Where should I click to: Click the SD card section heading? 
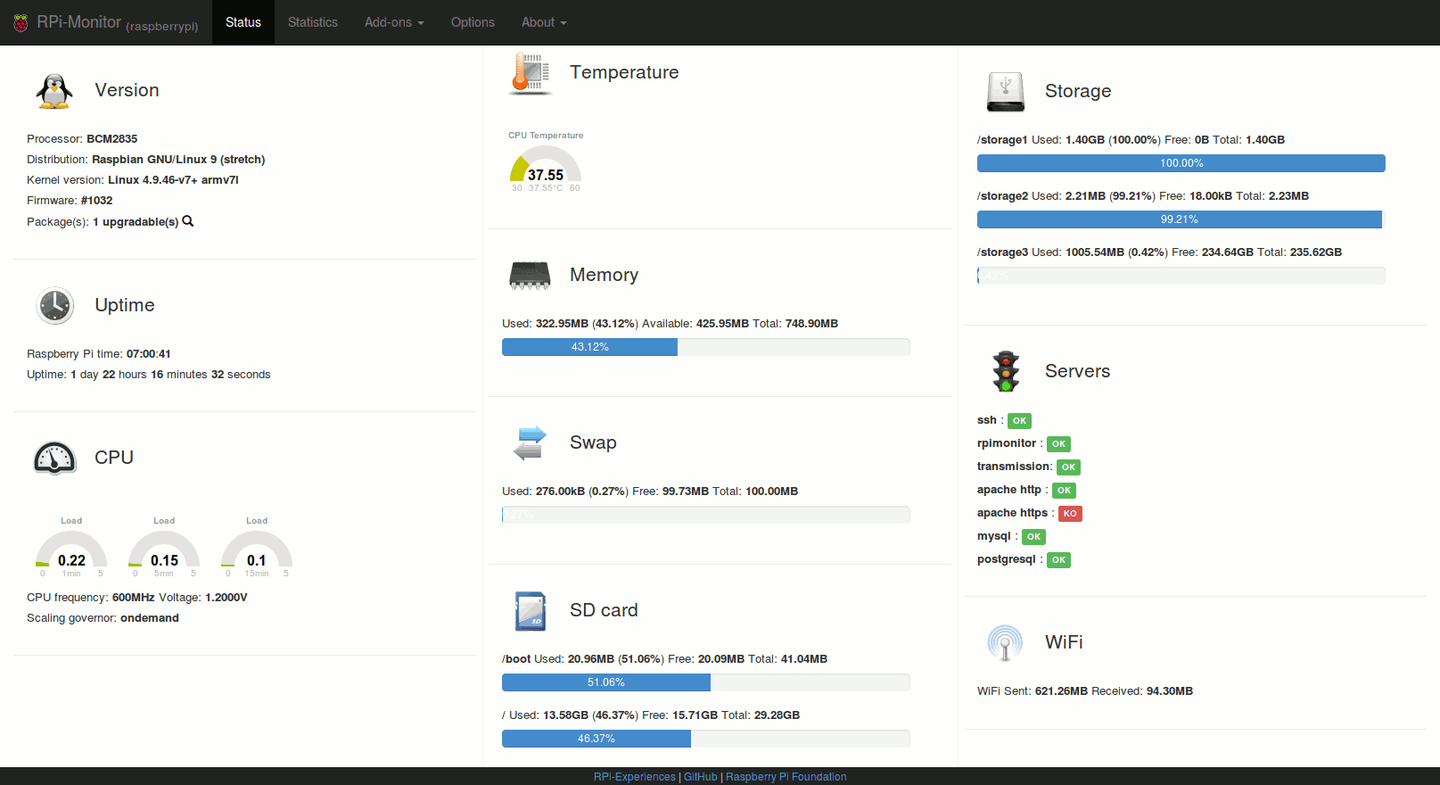pos(604,610)
